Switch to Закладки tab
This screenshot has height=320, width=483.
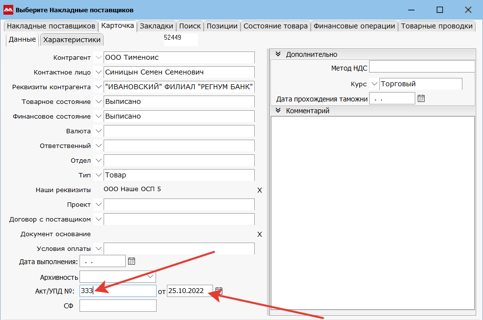157,26
